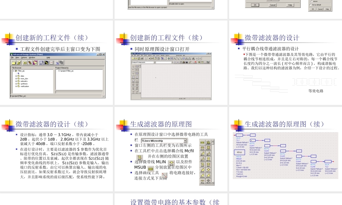Click the MSub component box in filter schematic
Image resolution: width=342 pixels, height=205 pixels.
(x=239, y=152)
